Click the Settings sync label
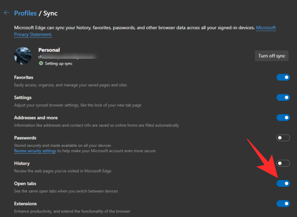Screen dimensions: 297x217 coord(23,97)
